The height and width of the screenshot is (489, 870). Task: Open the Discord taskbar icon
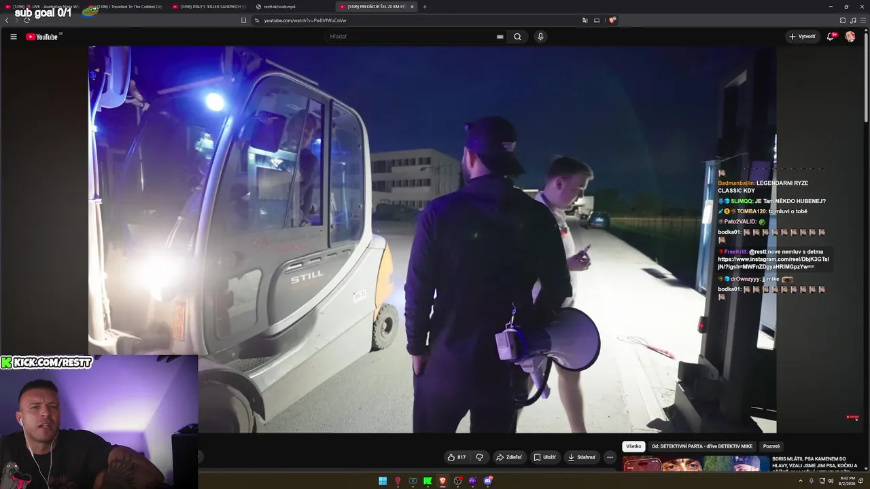[x=487, y=481]
